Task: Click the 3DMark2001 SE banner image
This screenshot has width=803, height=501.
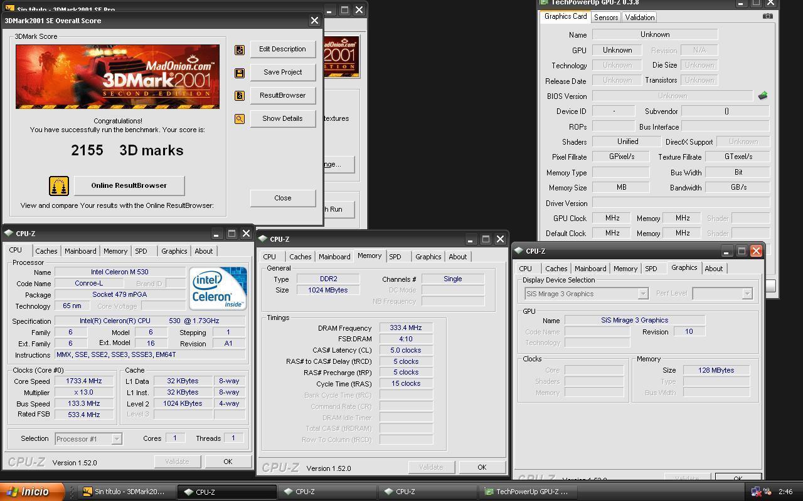Action: 118,76
